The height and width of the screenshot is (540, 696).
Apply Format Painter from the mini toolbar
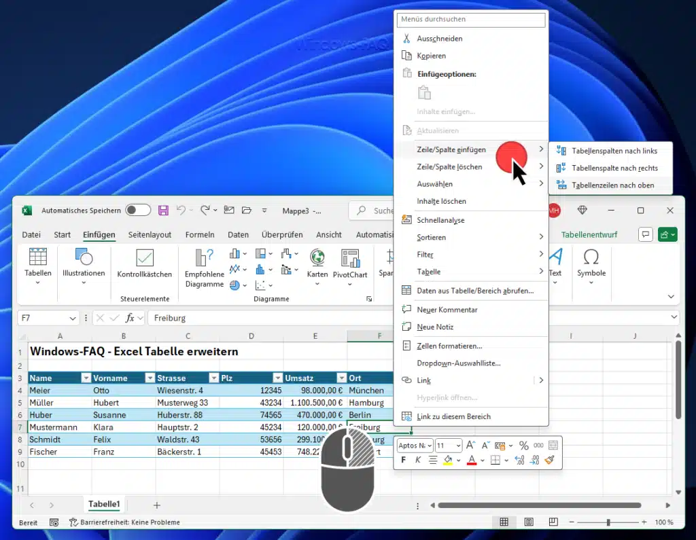(x=548, y=460)
